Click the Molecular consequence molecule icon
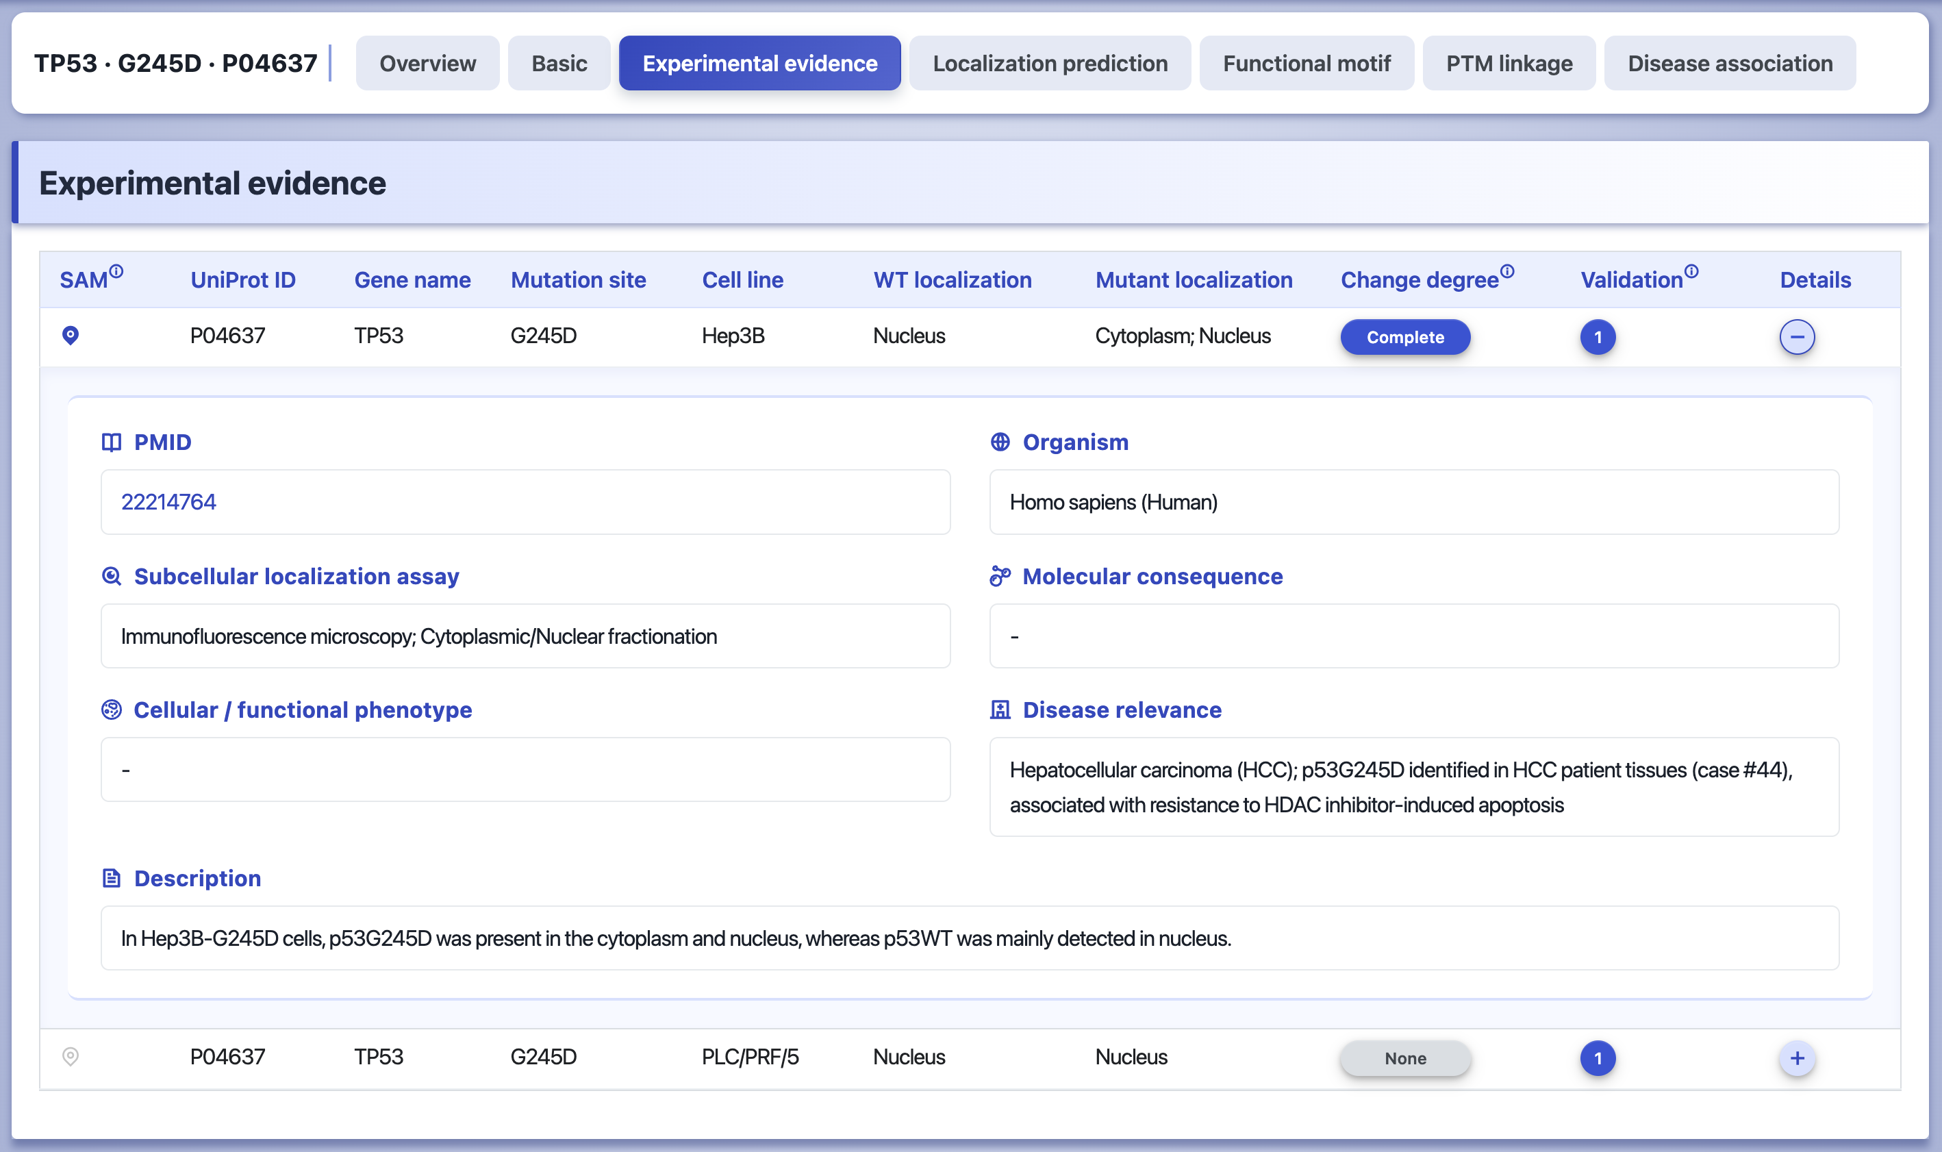Screen dimensions: 1942x1152 click(1000, 577)
